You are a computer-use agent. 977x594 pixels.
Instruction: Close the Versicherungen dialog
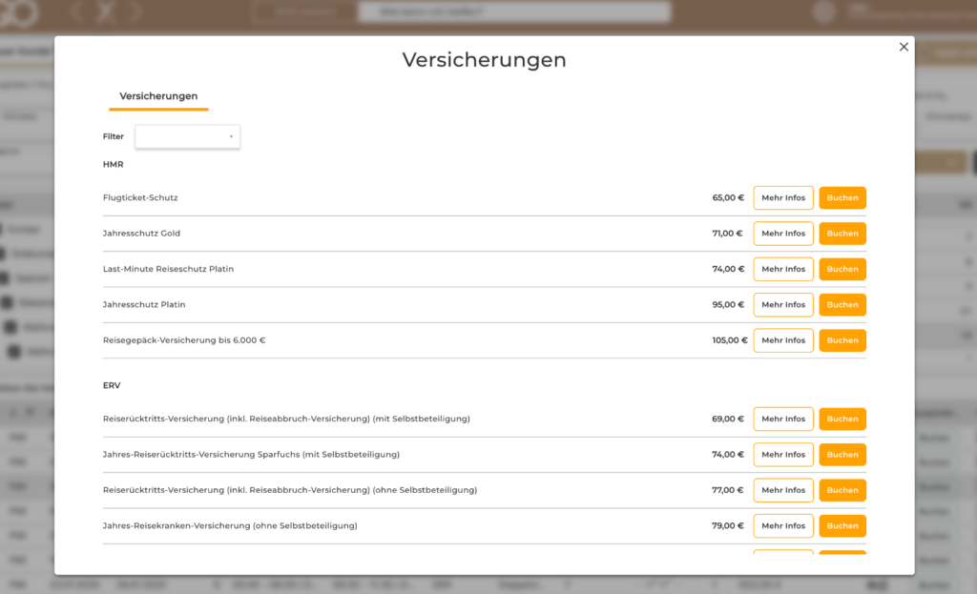click(904, 46)
